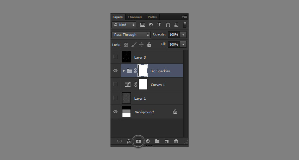299x160 pixels.
Task: Create new fill or adjustment layer
Action: (148, 141)
